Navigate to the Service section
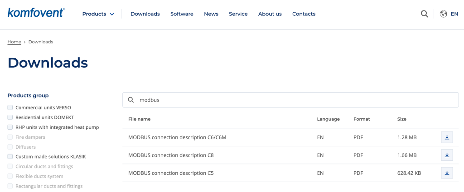The width and height of the screenshot is (464, 192). (238, 14)
